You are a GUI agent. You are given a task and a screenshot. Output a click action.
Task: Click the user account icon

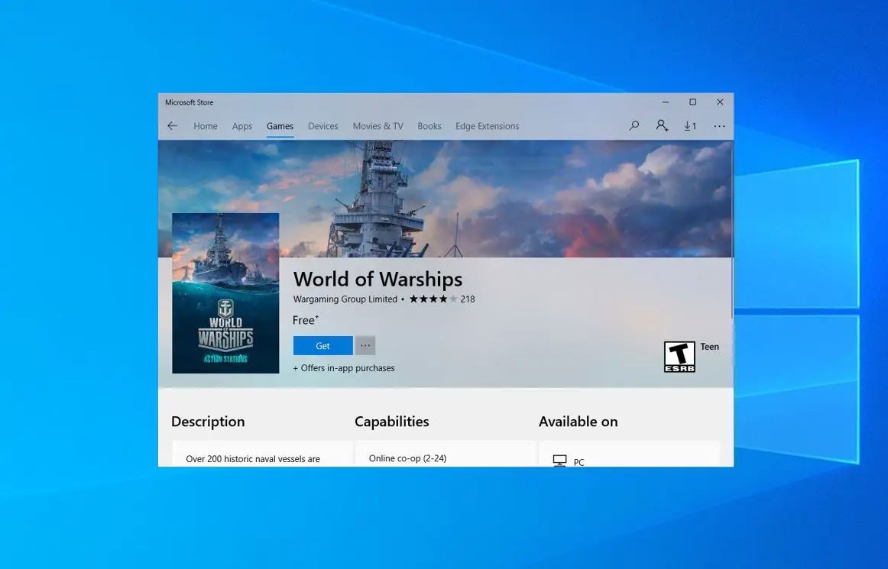[x=662, y=125]
